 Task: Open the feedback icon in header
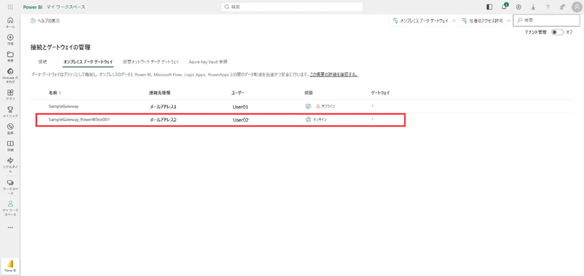click(x=562, y=7)
